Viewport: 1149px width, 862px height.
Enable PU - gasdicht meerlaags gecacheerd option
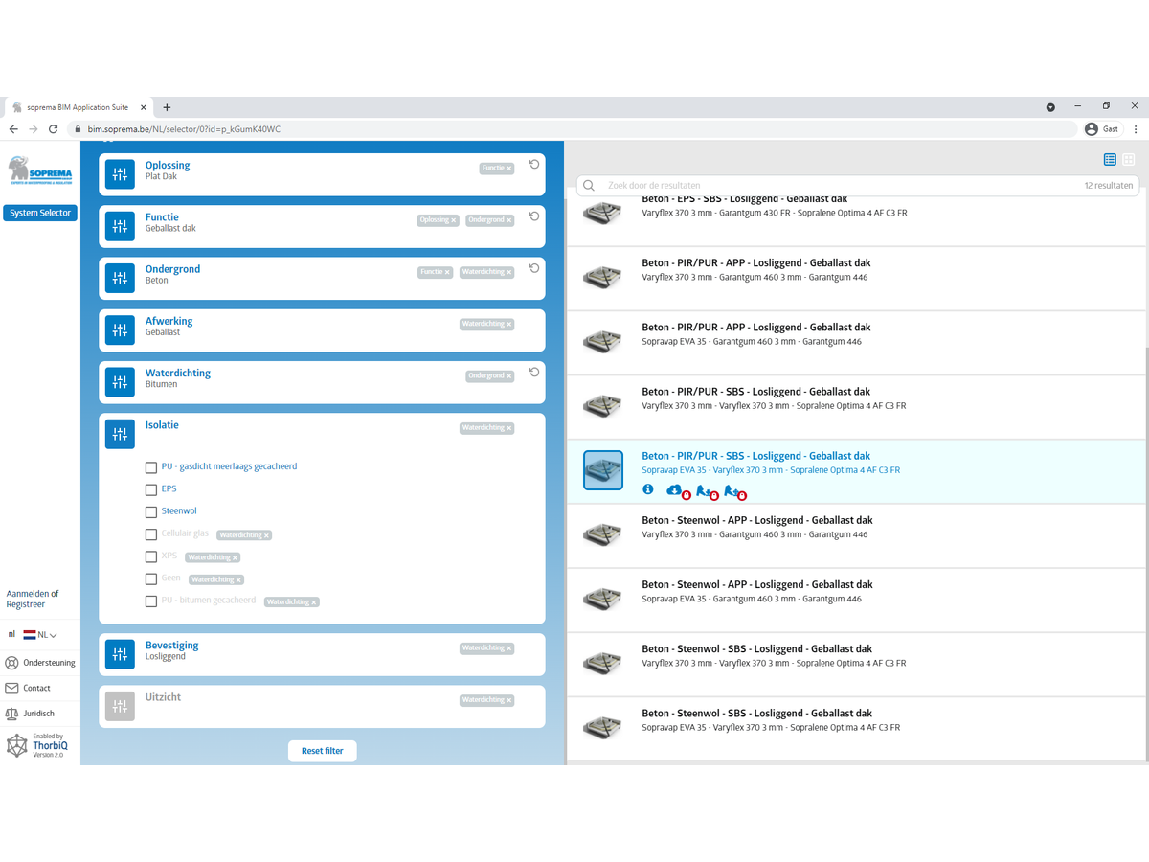[151, 467]
